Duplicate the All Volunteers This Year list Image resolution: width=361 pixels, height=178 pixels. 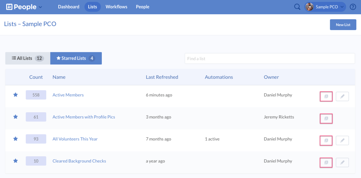click(326, 140)
